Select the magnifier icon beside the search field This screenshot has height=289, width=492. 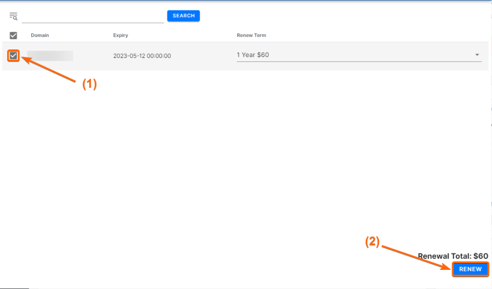coord(13,15)
